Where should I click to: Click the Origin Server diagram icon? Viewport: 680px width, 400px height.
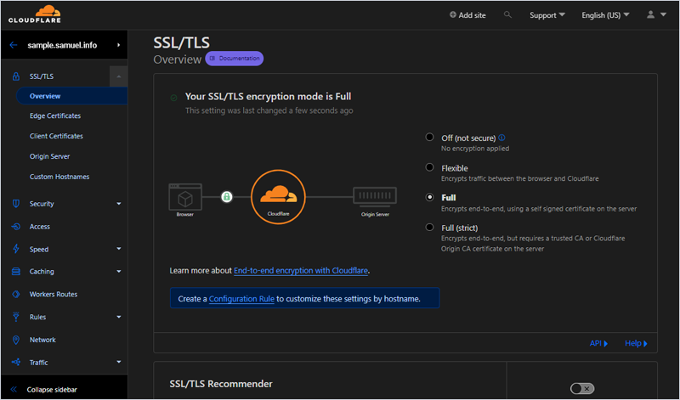click(375, 197)
